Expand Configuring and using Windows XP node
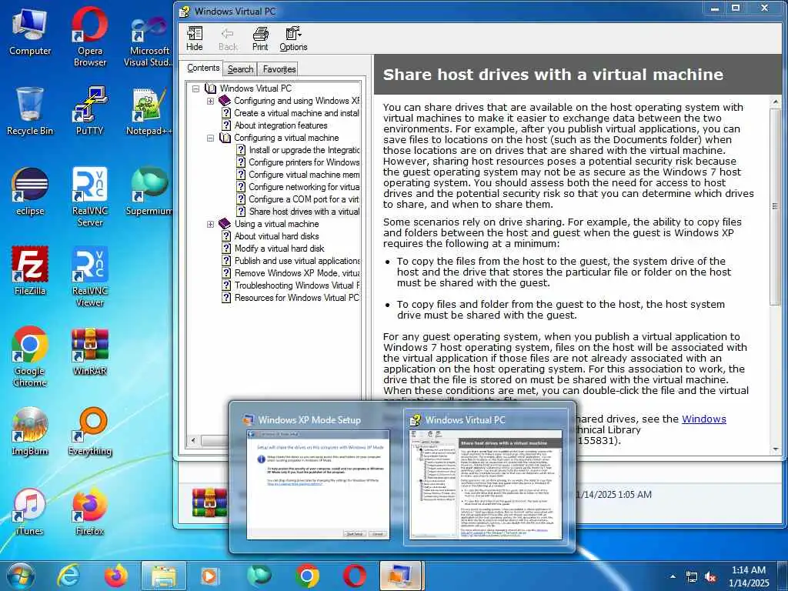Viewport: 788px width, 591px height. (210, 101)
